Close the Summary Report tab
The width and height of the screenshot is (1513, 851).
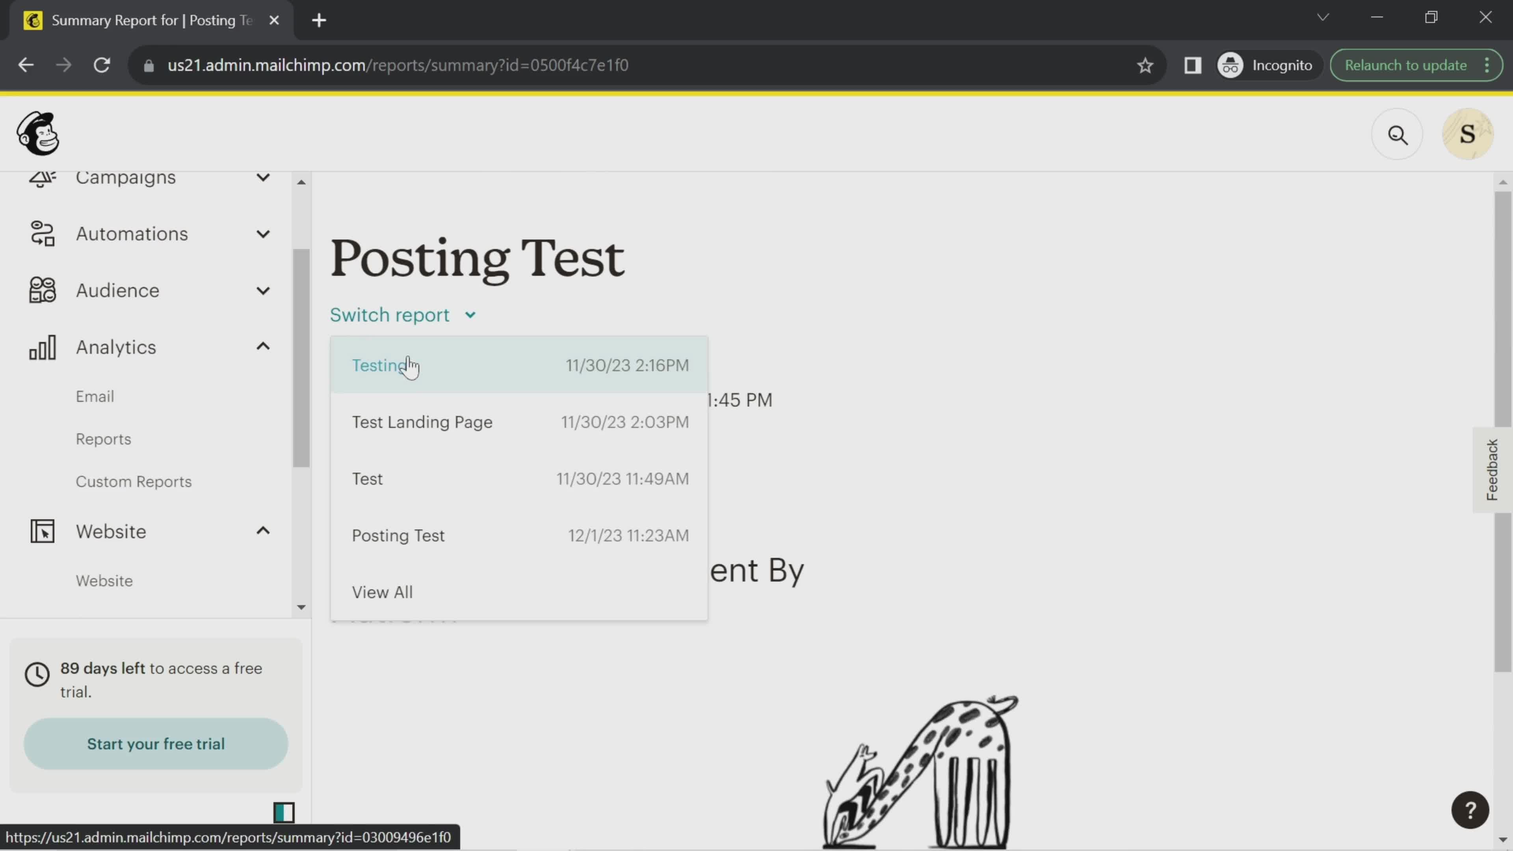274,20
